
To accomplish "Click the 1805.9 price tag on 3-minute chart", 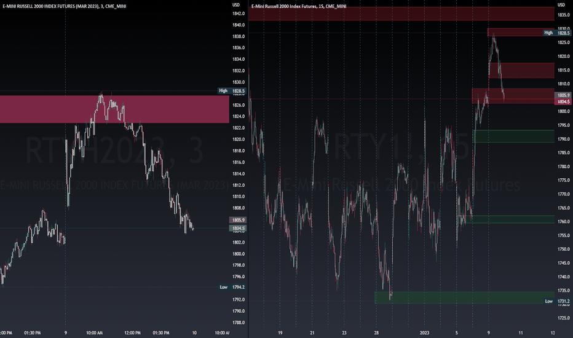I will [239, 220].
